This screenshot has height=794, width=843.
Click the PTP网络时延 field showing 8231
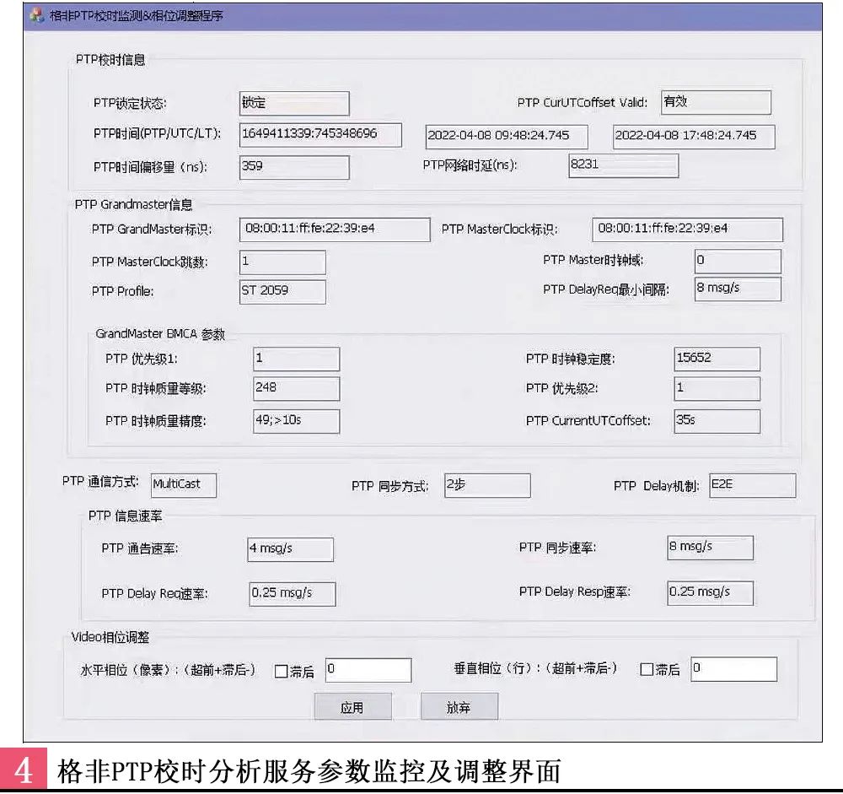(x=624, y=165)
